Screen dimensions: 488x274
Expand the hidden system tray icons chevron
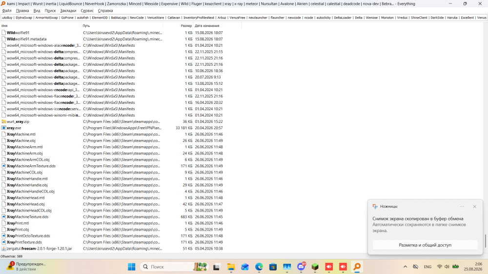(x=405, y=267)
